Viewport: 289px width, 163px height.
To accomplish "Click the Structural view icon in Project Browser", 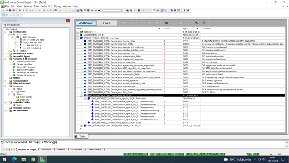I will tap(5, 25).
